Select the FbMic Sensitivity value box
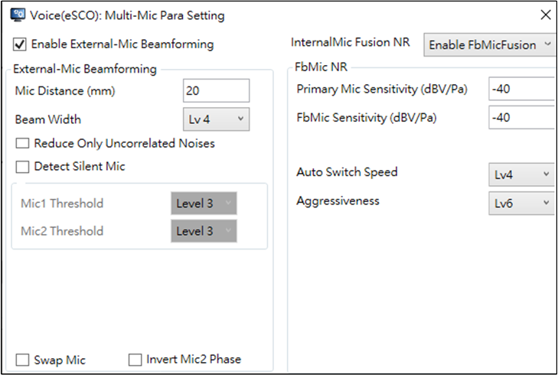 click(x=522, y=117)
